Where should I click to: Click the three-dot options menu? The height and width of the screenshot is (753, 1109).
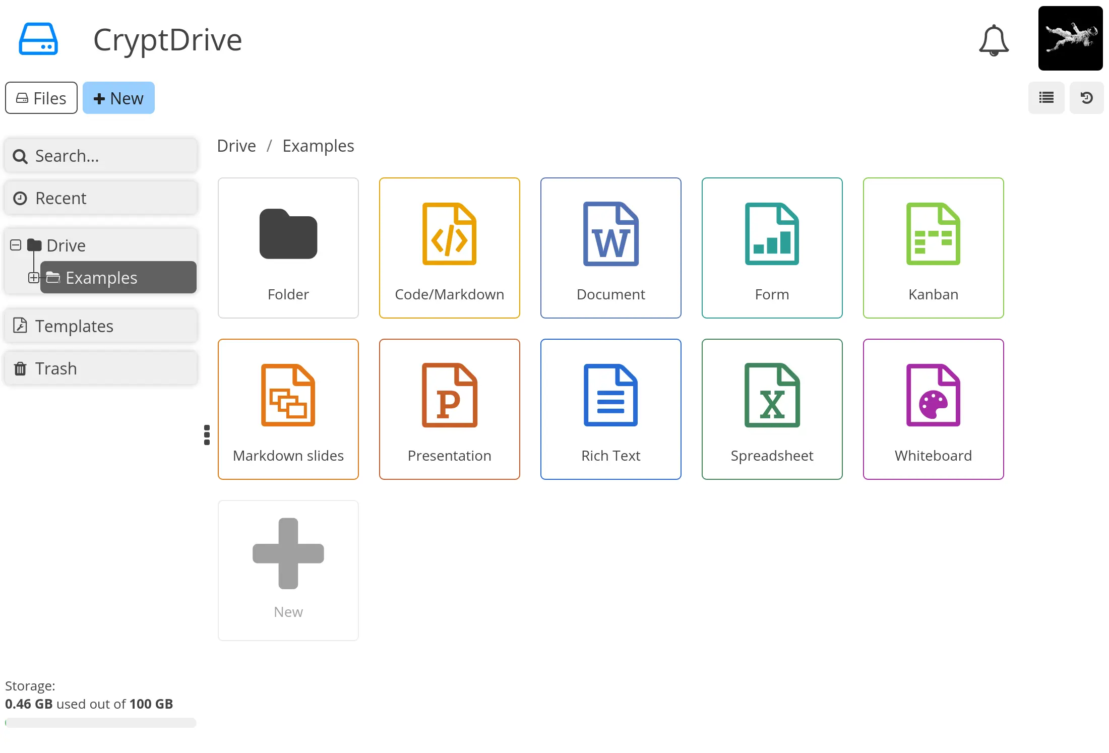tap(207, 435)
